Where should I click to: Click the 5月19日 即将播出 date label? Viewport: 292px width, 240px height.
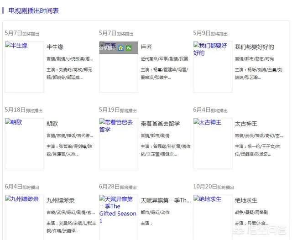(118, 110)
